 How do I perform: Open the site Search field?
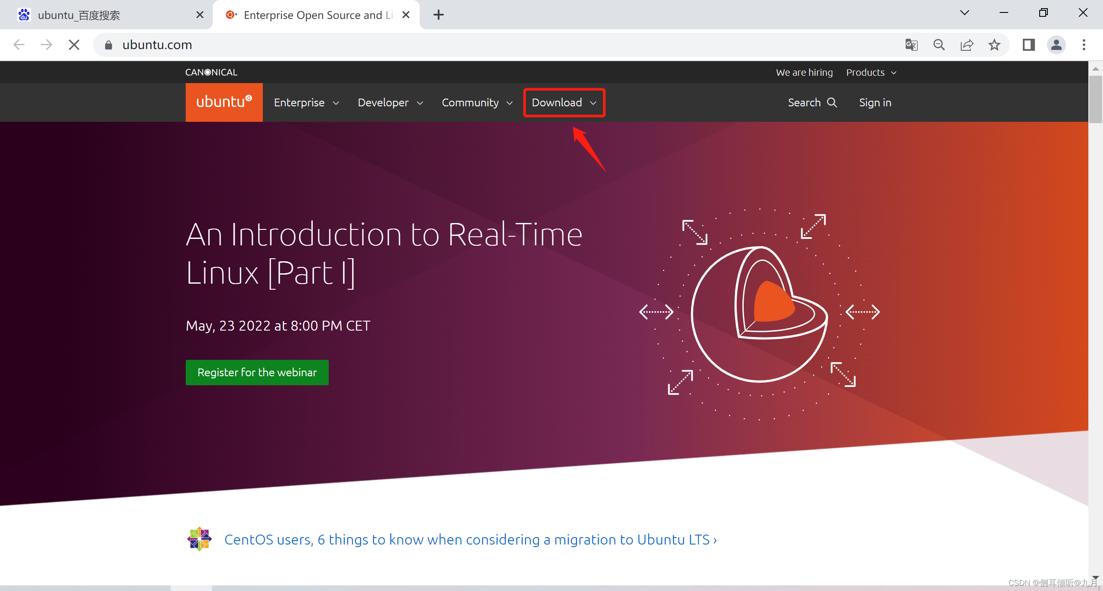pyautogui.click(x=812, y=102)
